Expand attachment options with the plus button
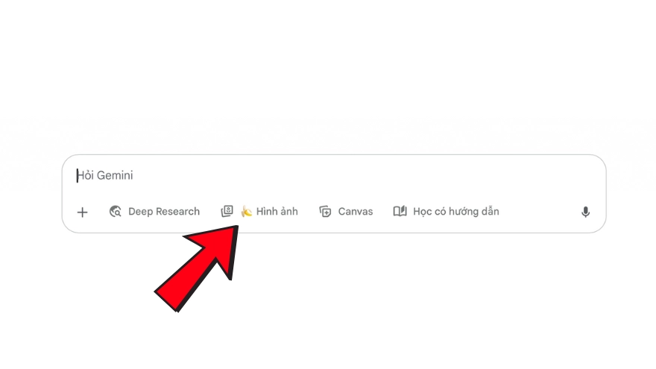 (x=83, y=212)
